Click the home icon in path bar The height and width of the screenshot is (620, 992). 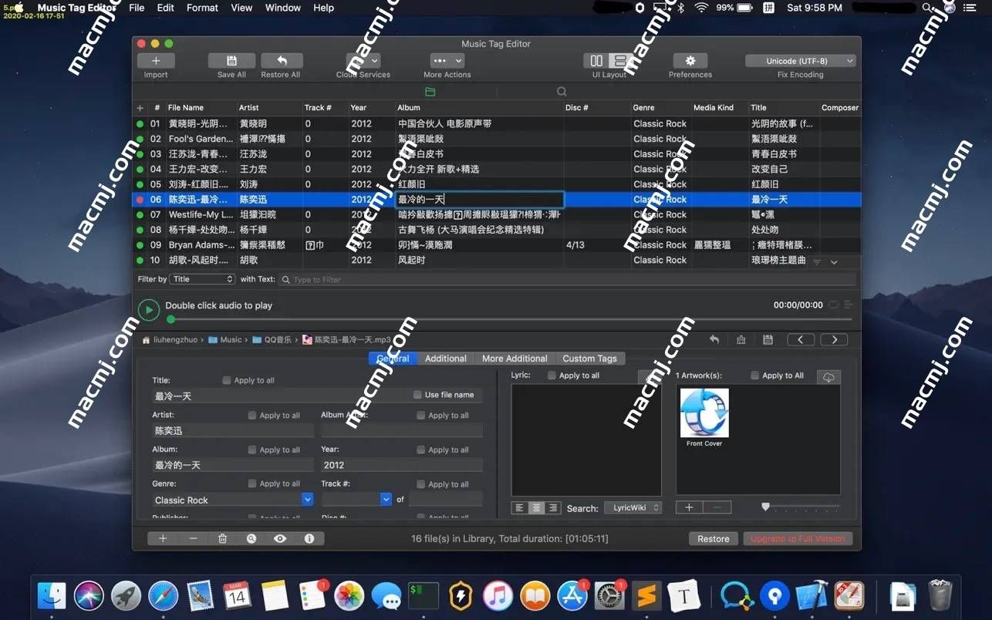coord(146,339)
